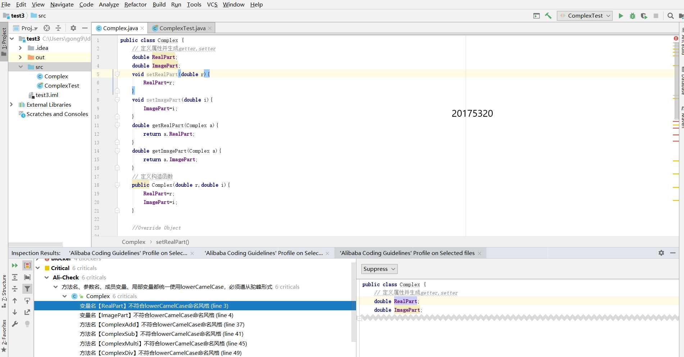
Task: Open the 2: Favorites tool window tab
Action: (4, 336)
